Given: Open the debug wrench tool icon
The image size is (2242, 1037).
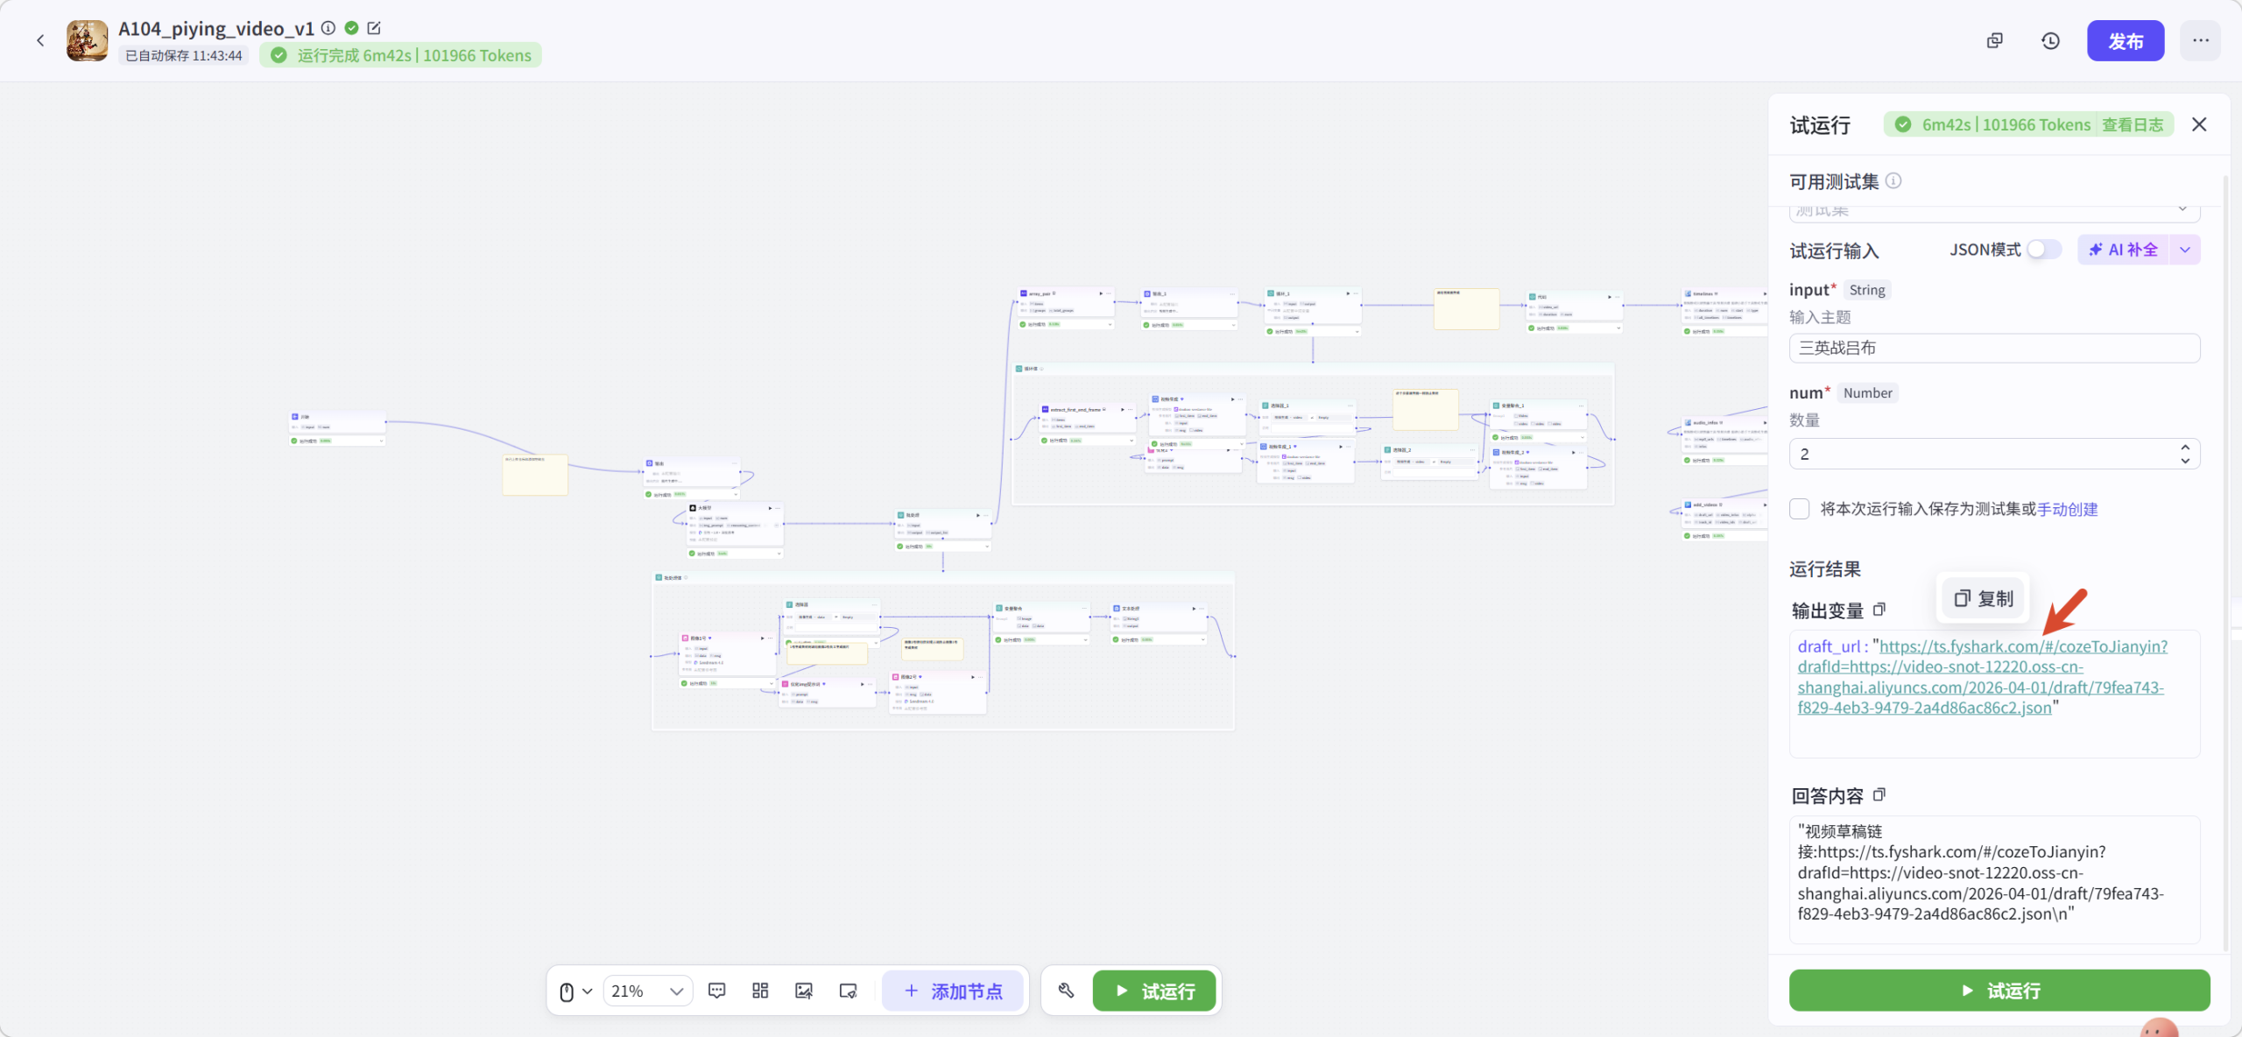Looking at the screenshot, I should [x=1066, y=991].
